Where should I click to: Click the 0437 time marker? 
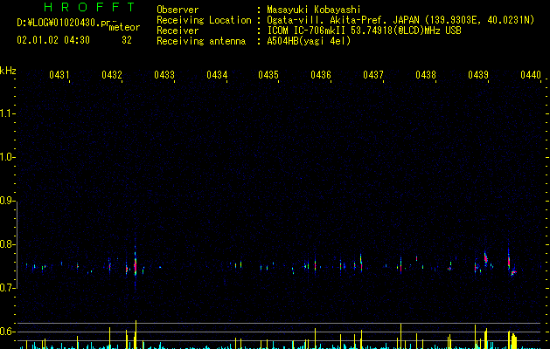[x=373, y=75]
